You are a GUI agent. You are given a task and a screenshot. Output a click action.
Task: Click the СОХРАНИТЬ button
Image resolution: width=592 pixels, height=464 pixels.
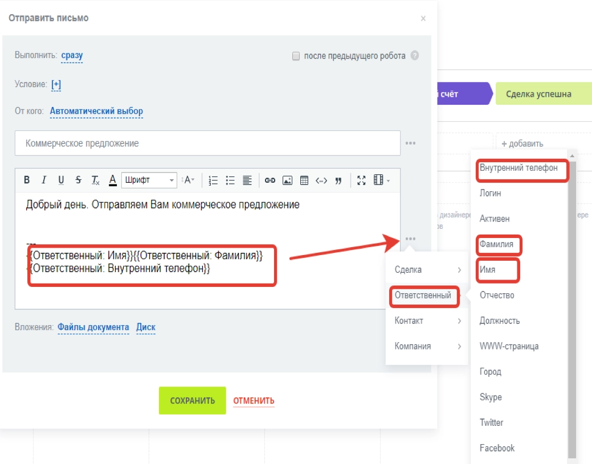click(x=192, y=401)
